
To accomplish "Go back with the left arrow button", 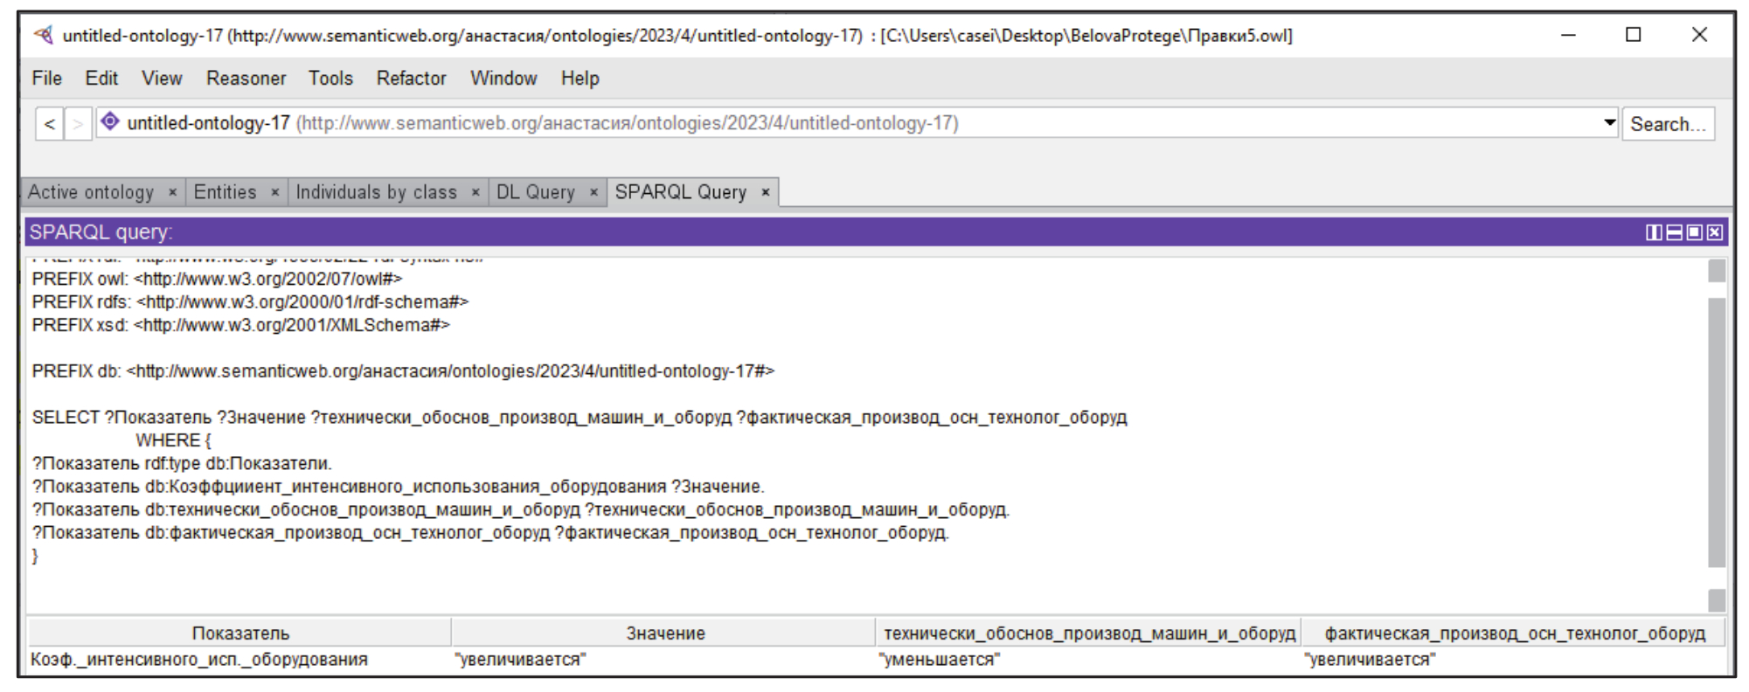I will [x=50, y=124].
